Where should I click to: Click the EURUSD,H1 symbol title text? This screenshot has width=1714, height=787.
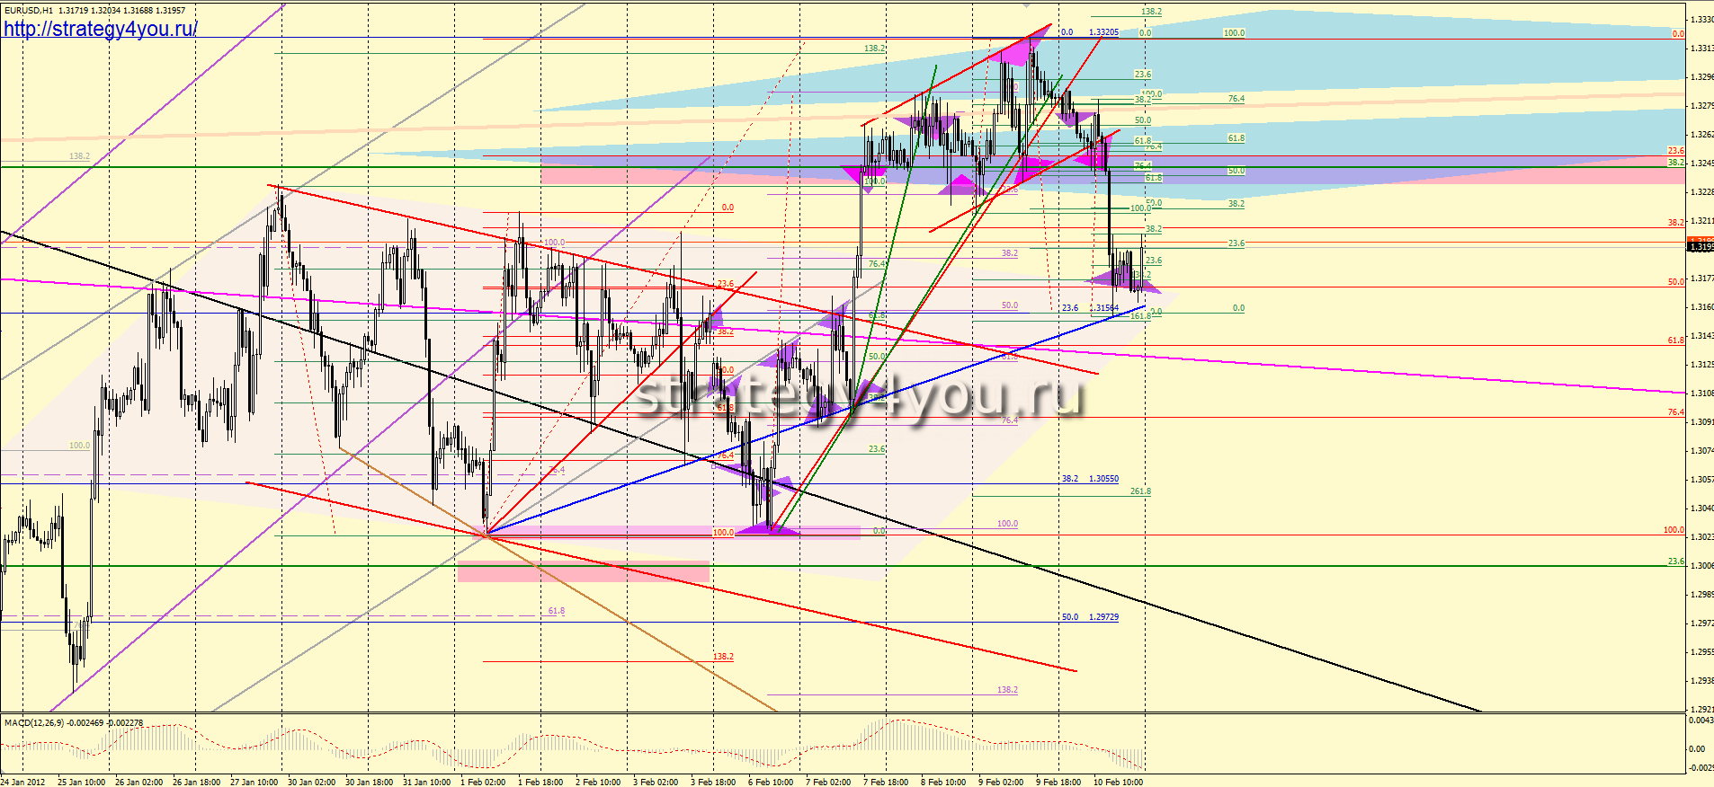28,10
